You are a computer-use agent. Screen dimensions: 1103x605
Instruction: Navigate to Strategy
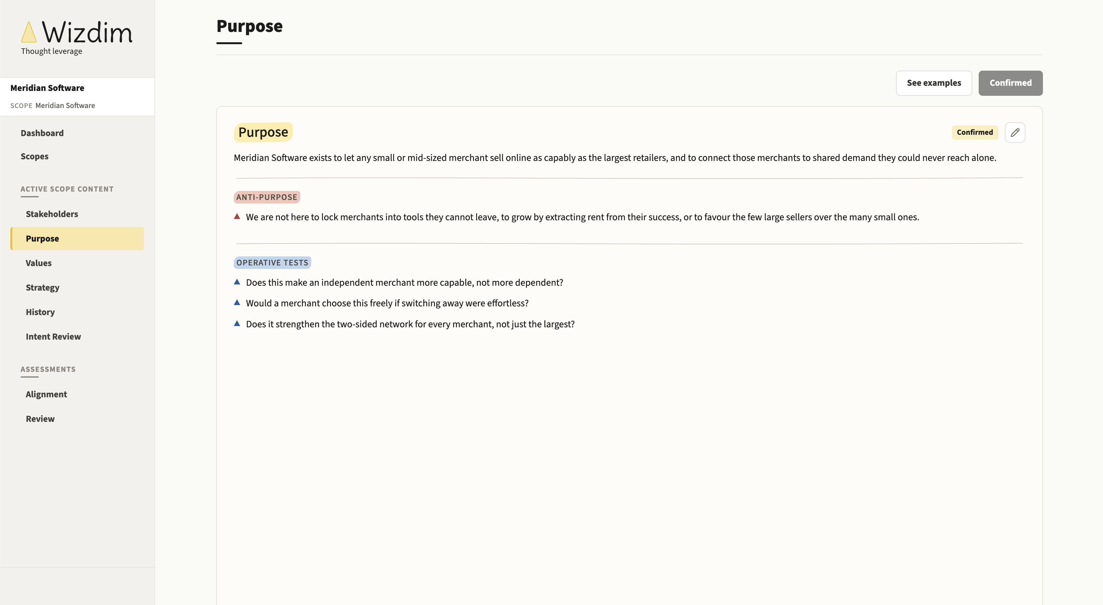point(77,287)
